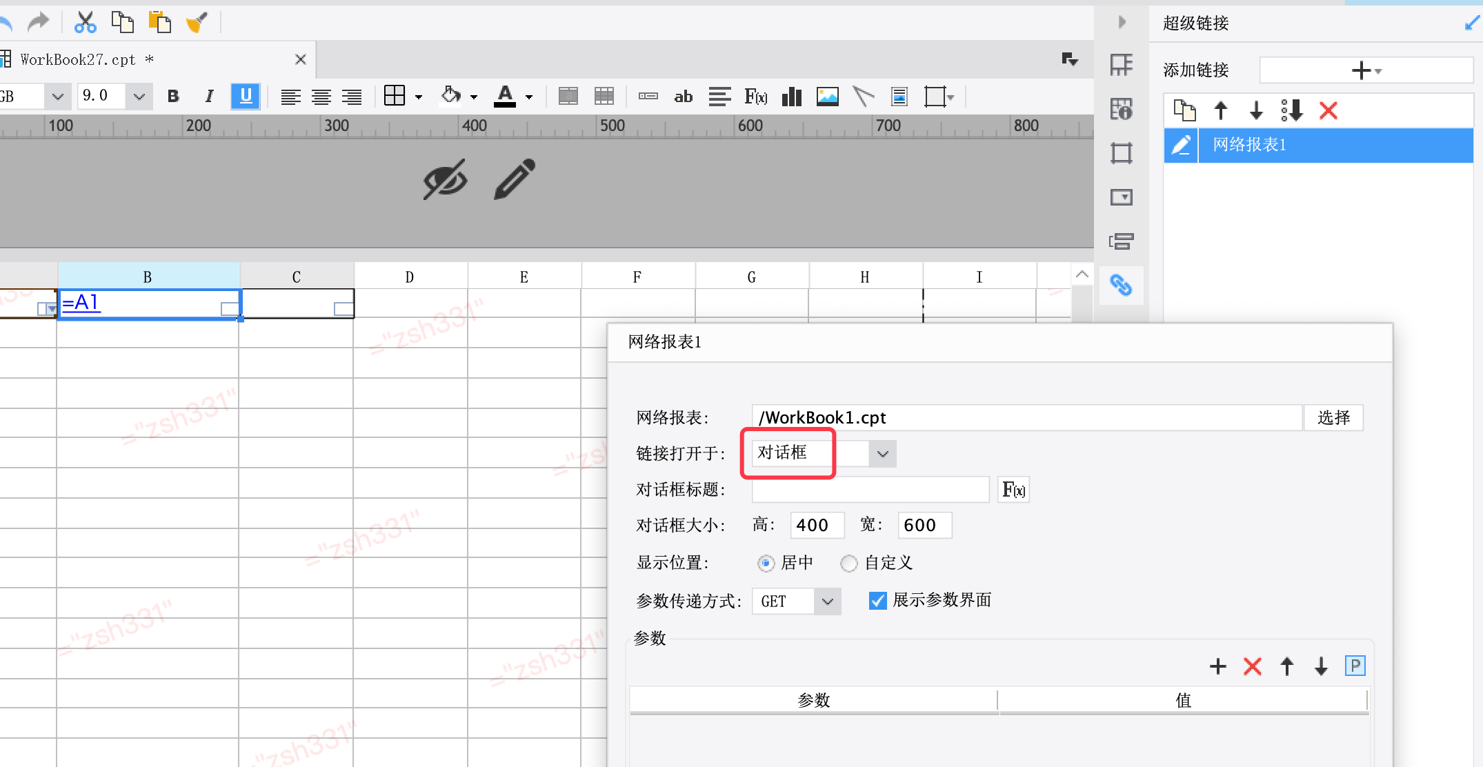1483x767 pixels.
Task: Click the Cut scissors icon
Action: 85,22
